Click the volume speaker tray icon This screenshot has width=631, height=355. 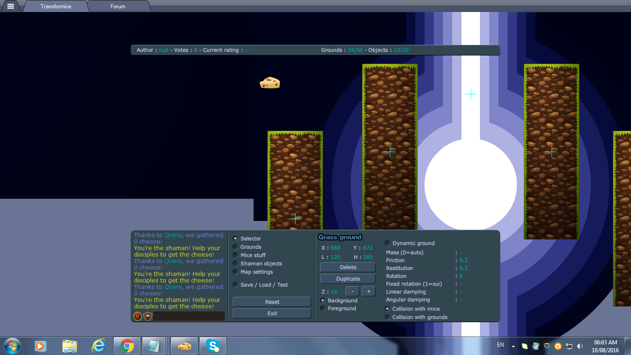(x=580, y=346)
